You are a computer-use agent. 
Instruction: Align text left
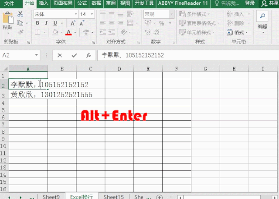click(103, 23)
